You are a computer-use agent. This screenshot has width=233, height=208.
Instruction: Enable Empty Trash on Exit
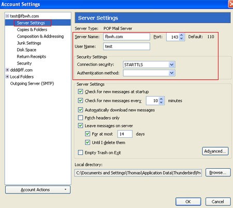80,152
